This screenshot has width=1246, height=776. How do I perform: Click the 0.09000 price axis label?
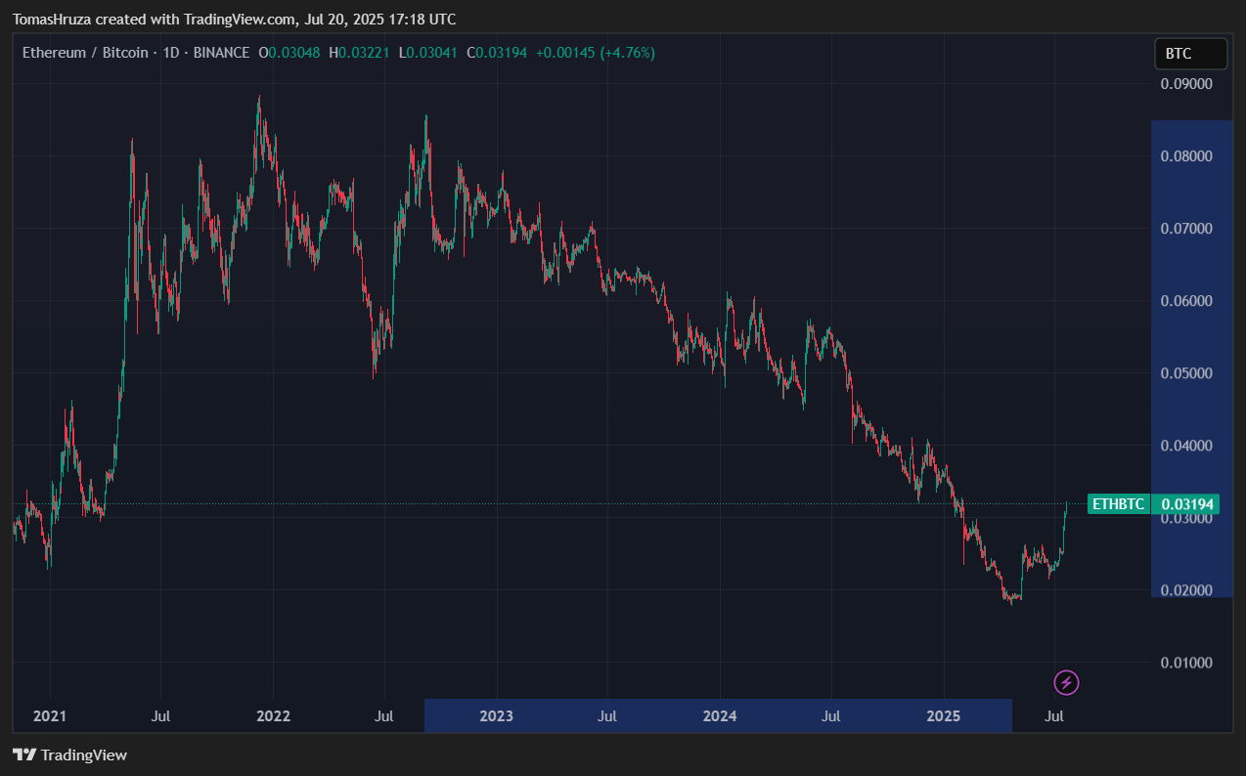[1186, 84]
